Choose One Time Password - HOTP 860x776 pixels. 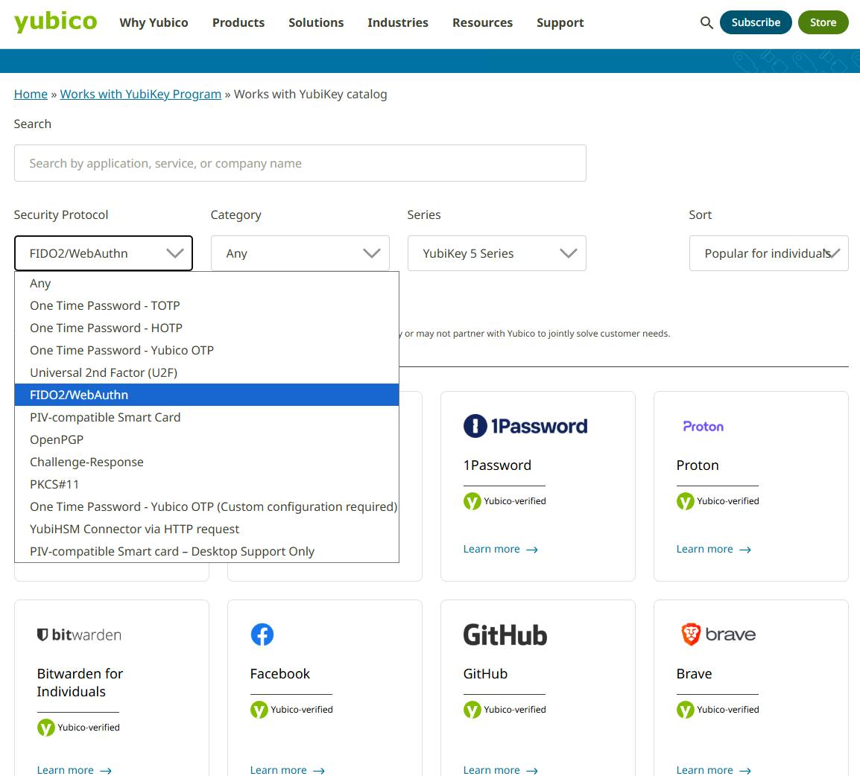pos(206,328)
